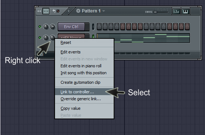Image resolution: width=205 pixels, height=135 pixels.
Task: Toggle step 16 of the Env Ctrl row
Action: pyautogui.click(x=187, y=26)
